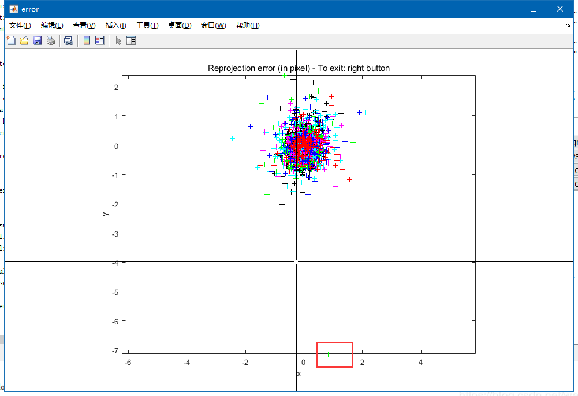This screenshot has height=396, width=578.
Task: Show Plot Tools and dock figure
Action: point(131,40)
